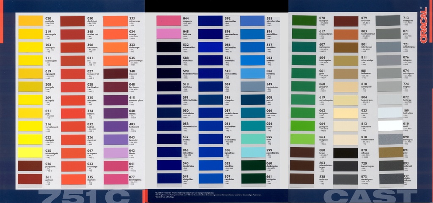
Task: Select the 086 brillantblau swatch
Action: pos(211,47)
